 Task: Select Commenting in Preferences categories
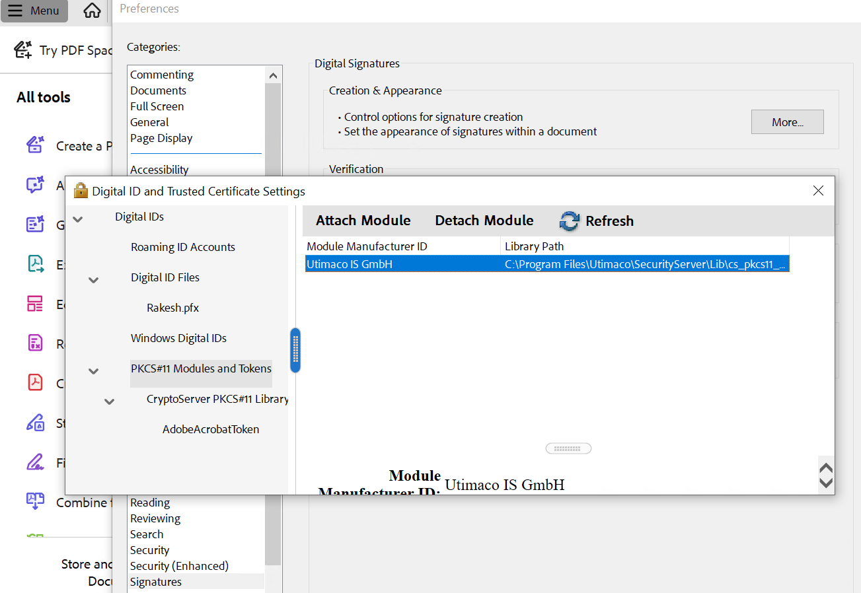click(x=162, y=75)
